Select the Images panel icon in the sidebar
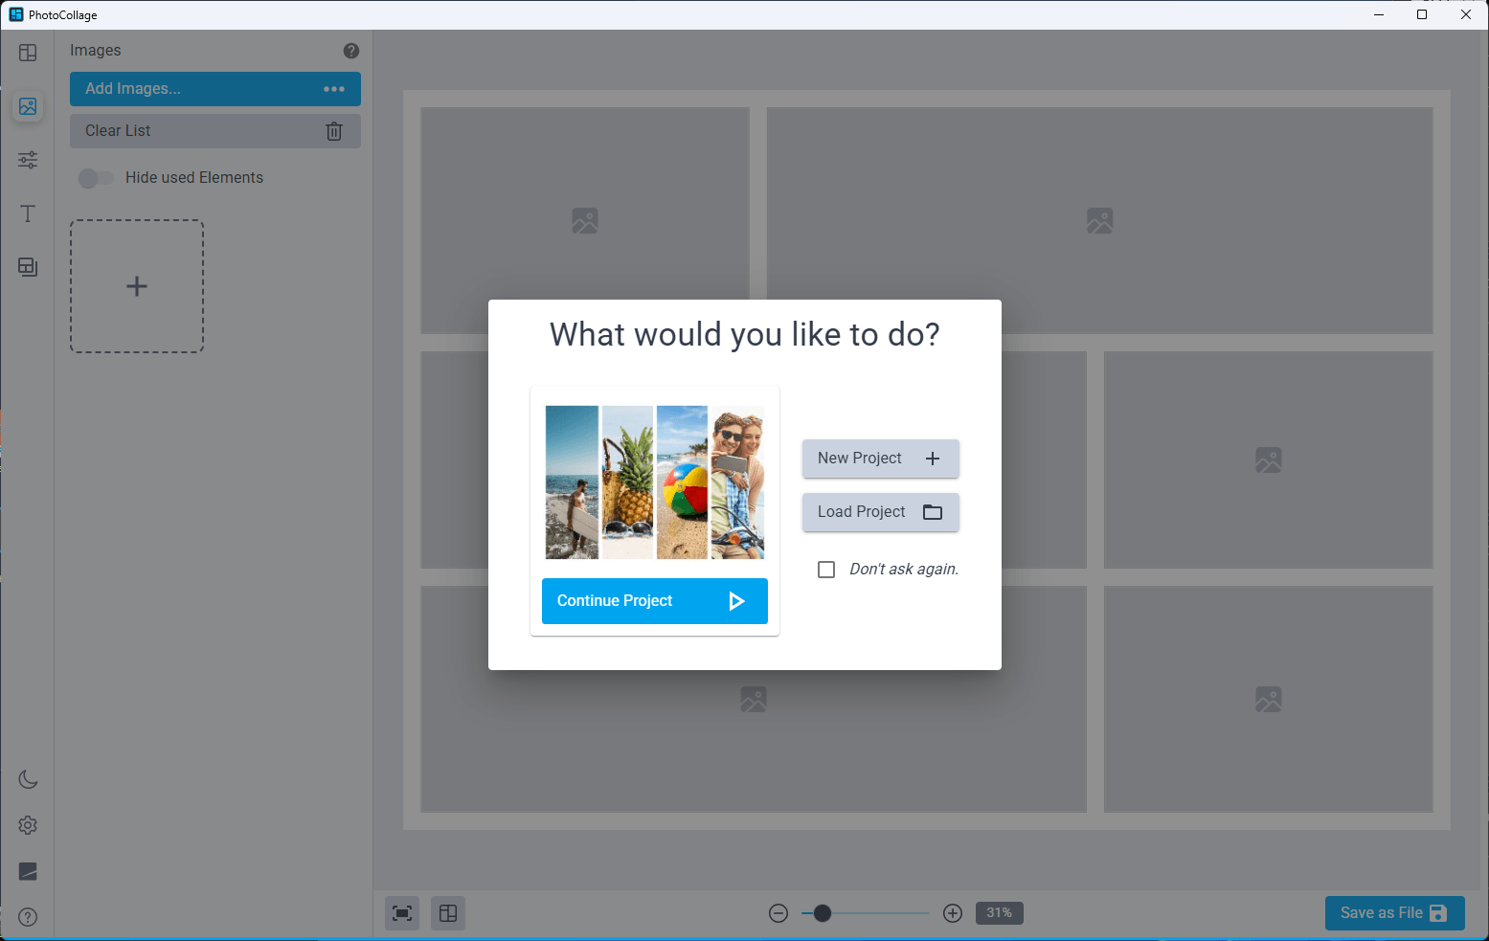 [28, 106]
